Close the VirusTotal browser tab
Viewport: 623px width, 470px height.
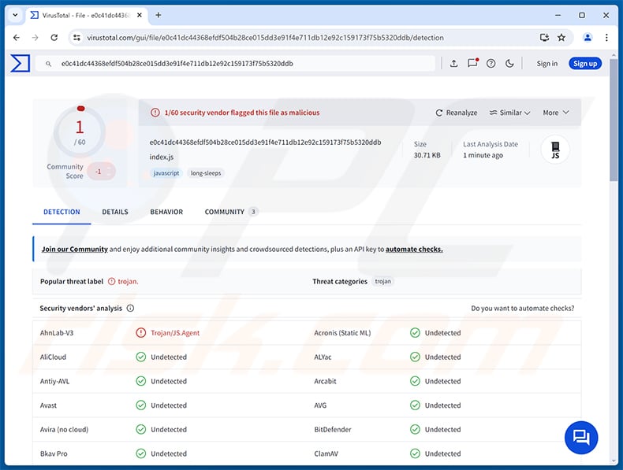click(140, 15)
